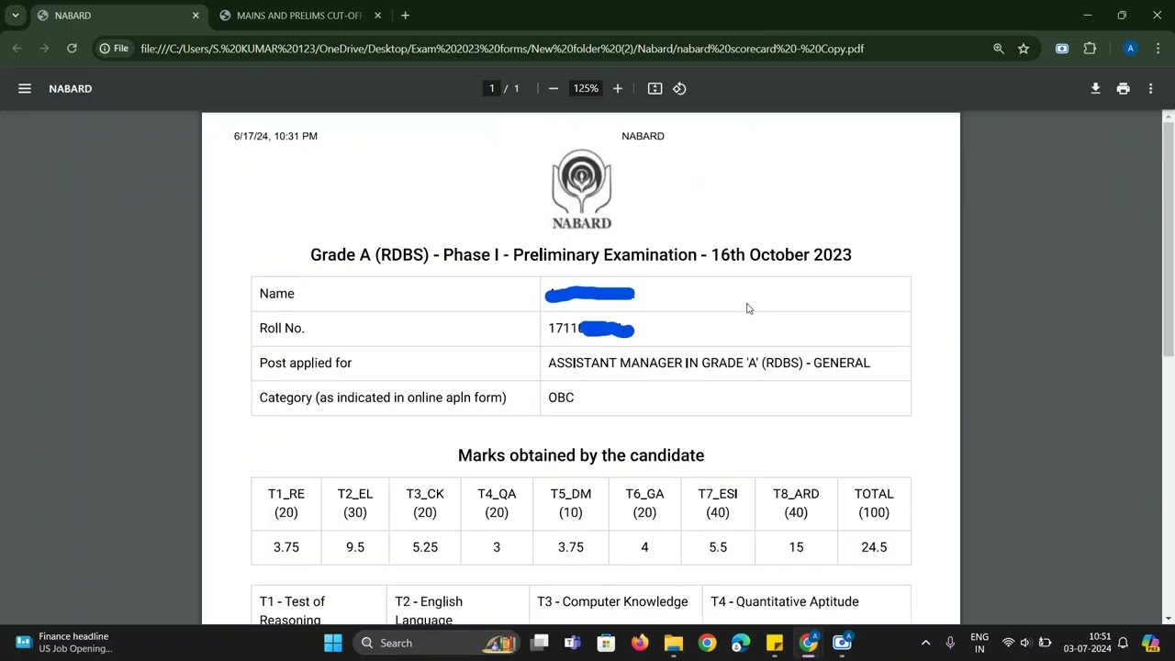Viewport: 1175px width, 661px height.
Task: Open Task View on the taskbar
Action: click(x=539, y=643)
